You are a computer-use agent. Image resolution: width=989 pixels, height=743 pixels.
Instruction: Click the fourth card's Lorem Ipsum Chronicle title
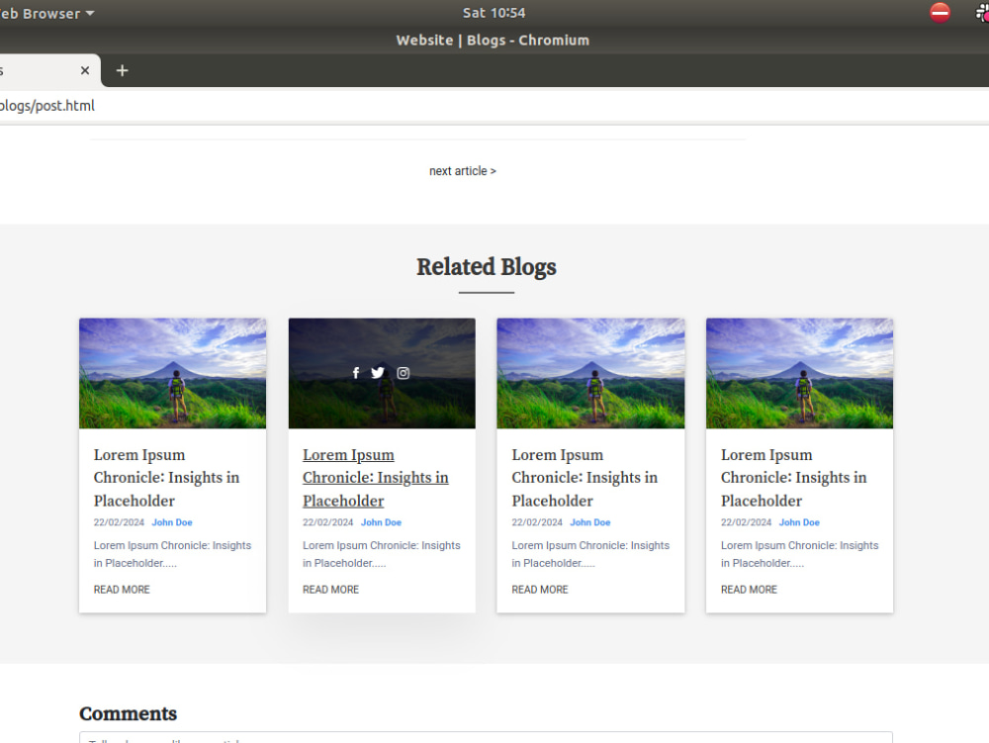pyautogui.click(x=793, y=478)
